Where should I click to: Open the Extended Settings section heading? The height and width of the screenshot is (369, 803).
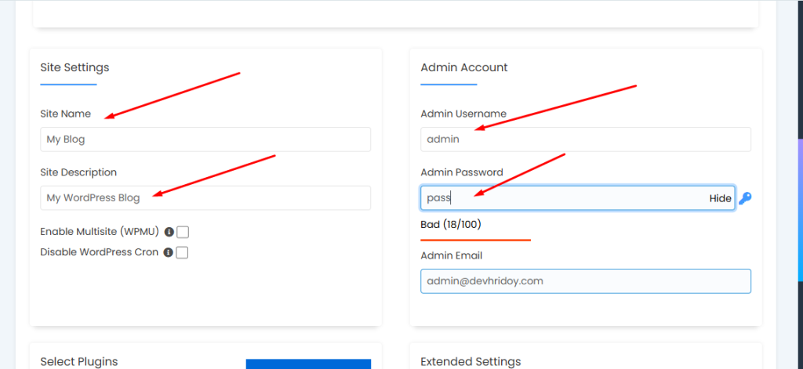click(471, 361)
